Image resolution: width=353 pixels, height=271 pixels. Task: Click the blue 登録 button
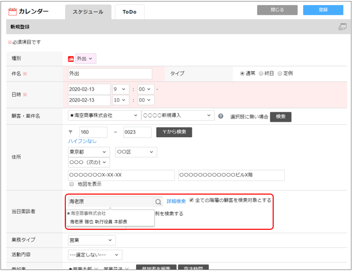coord(323,10)
